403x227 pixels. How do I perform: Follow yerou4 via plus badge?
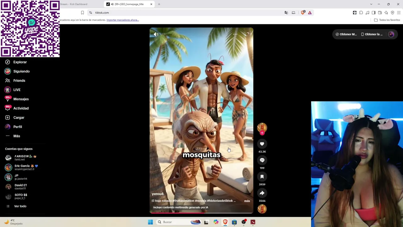point(262,133)
